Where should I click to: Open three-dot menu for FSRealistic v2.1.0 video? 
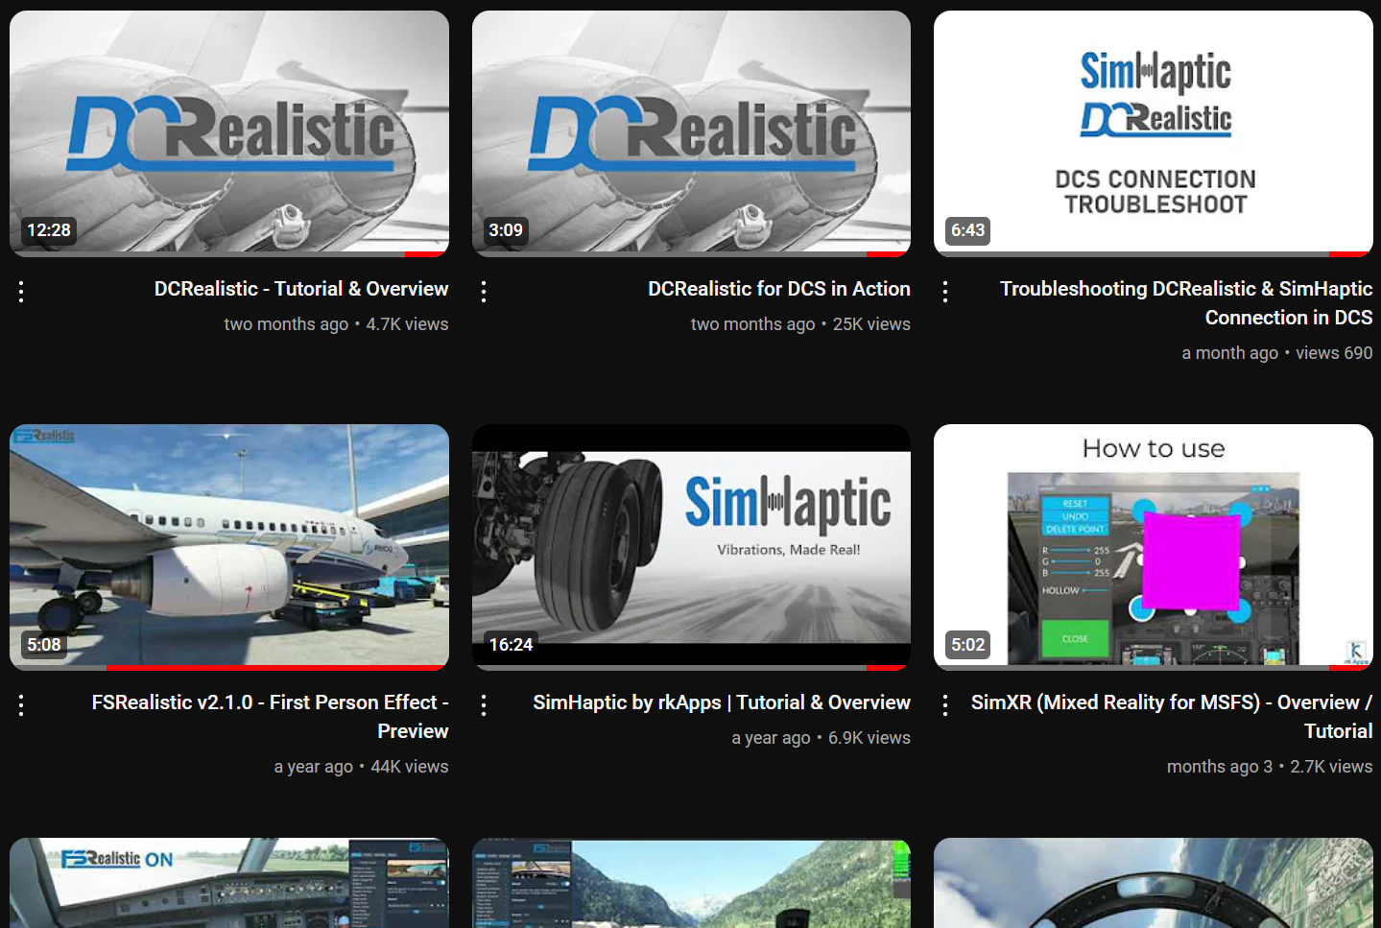tap(21, 705)
